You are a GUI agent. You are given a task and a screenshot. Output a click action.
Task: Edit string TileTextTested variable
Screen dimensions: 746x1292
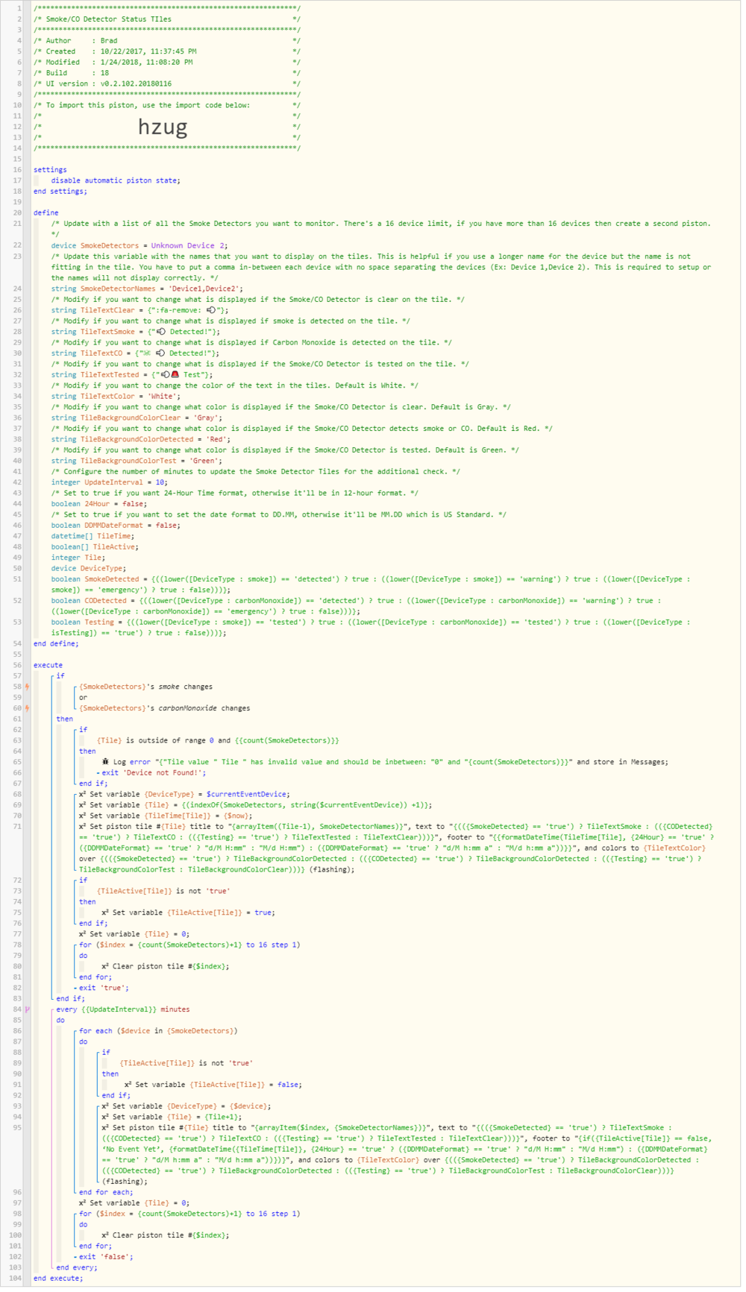pos(132,376)
